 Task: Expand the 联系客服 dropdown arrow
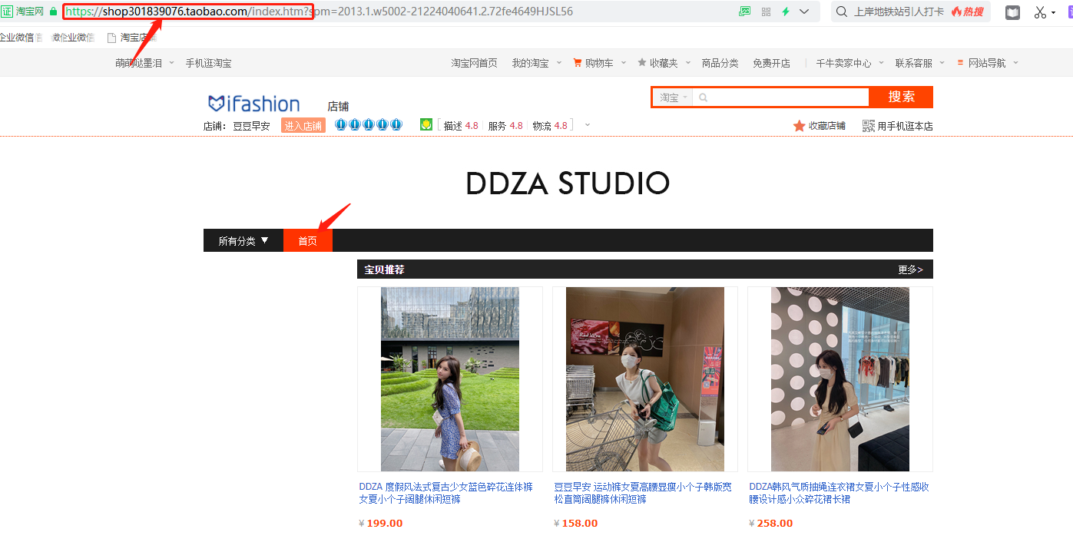coord(942,63)
